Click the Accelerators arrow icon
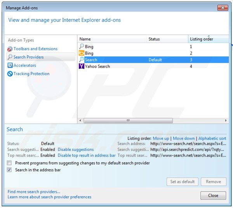Viewport: 233px width, 208px height. click(10, 65)
